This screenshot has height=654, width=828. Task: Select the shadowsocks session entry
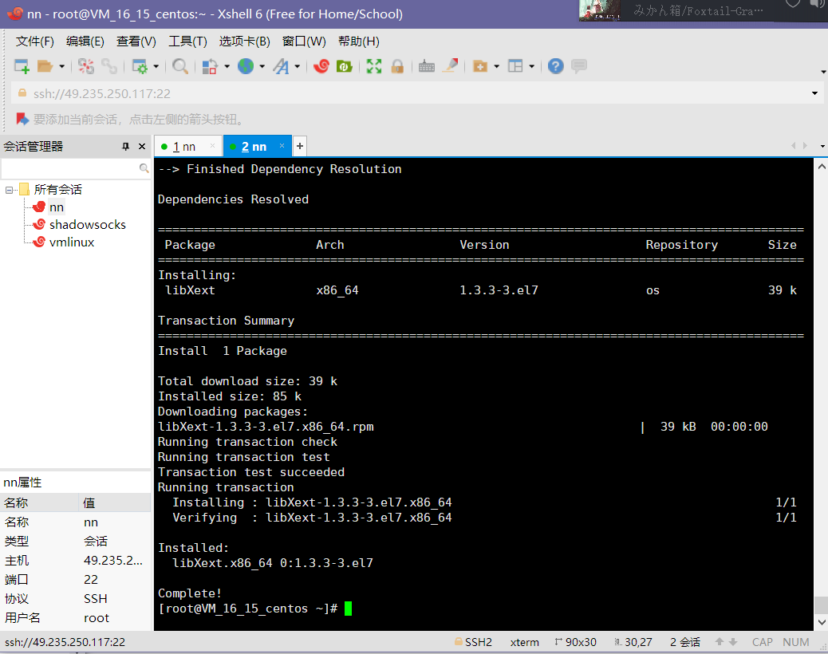[88, 224]
